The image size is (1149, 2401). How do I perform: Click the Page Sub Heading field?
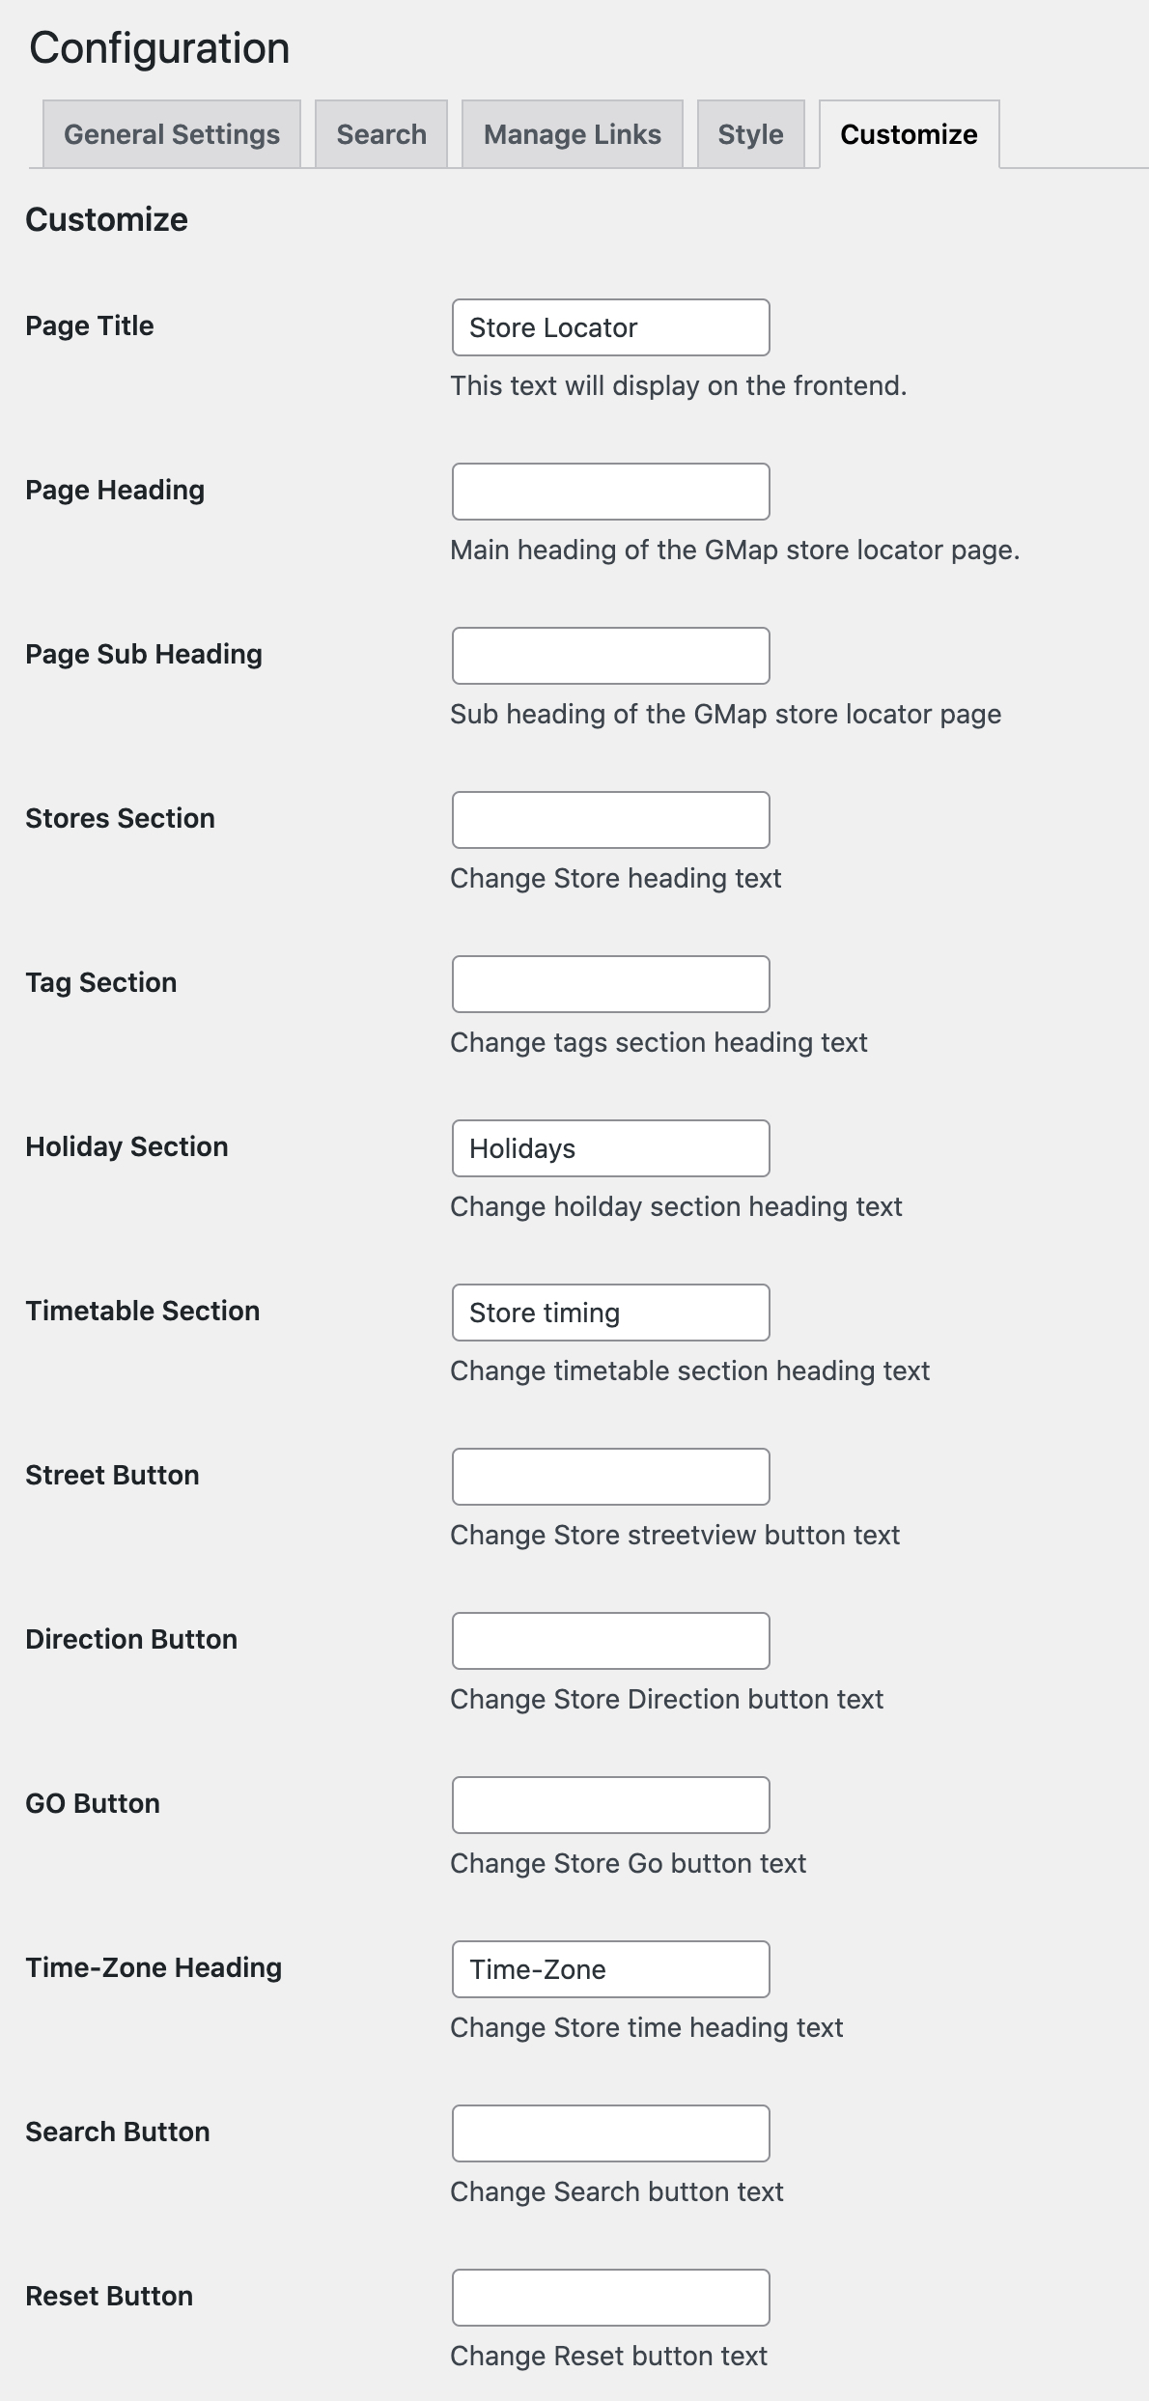pos(610,656)
